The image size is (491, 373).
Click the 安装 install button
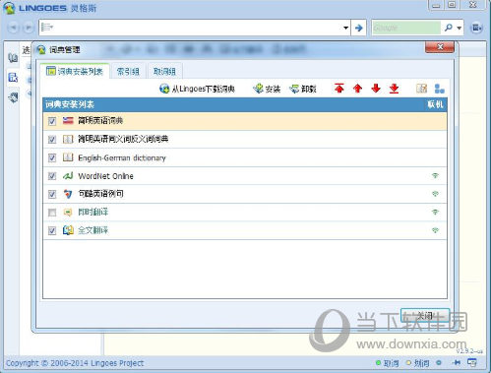267,89
